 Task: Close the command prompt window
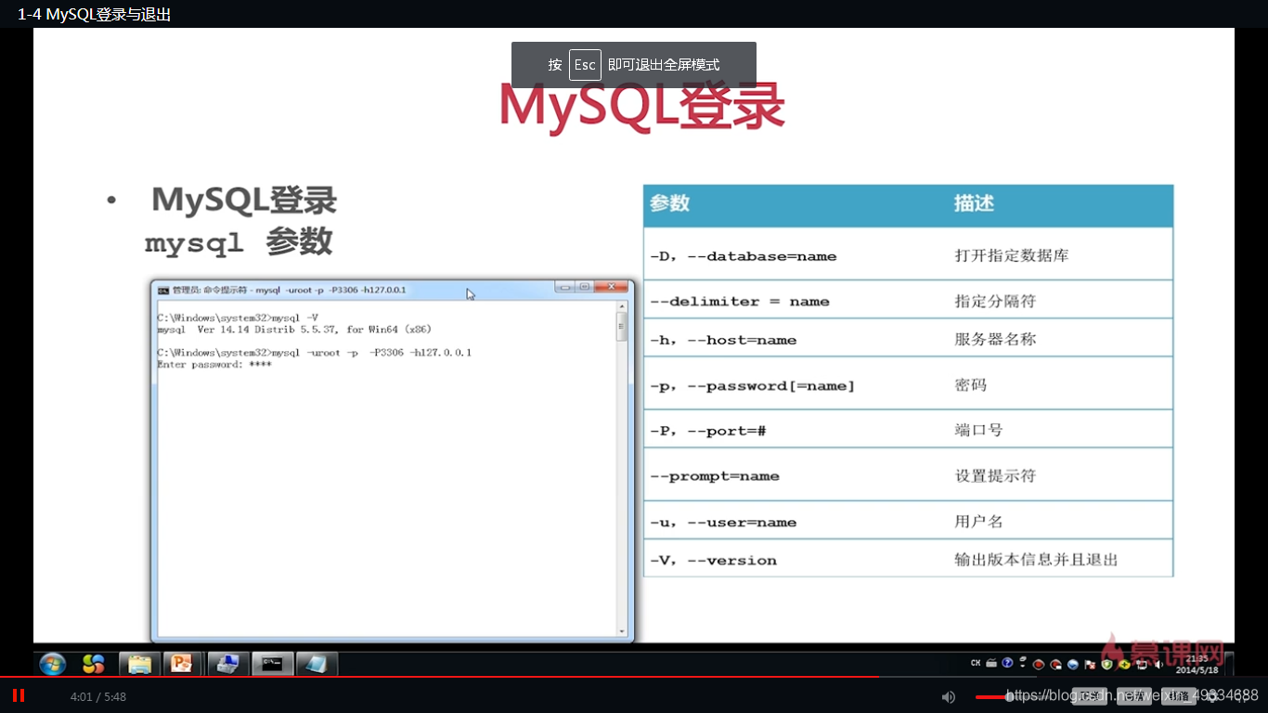point(612,287)
